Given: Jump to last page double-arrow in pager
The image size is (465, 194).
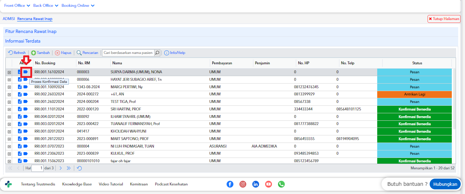Looking at the screenshot, I should tap(69, 168).
